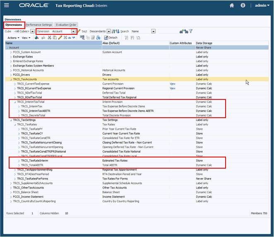Click the Alias (Default) column header
The image size is (274, 237).
point(135,43)
